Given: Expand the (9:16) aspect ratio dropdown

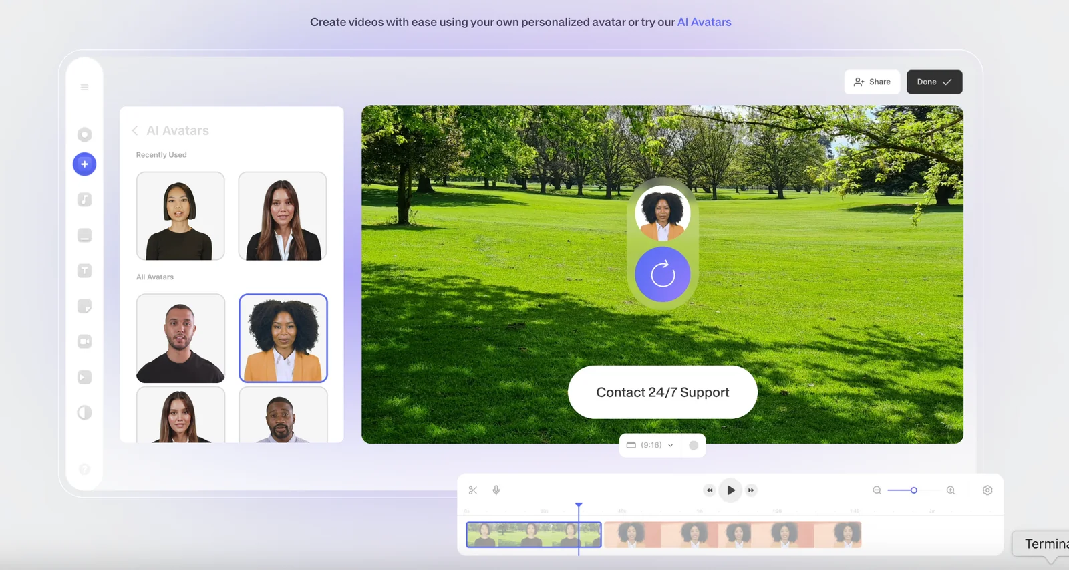Looking at the screenshot, I should tap(650, 446).
